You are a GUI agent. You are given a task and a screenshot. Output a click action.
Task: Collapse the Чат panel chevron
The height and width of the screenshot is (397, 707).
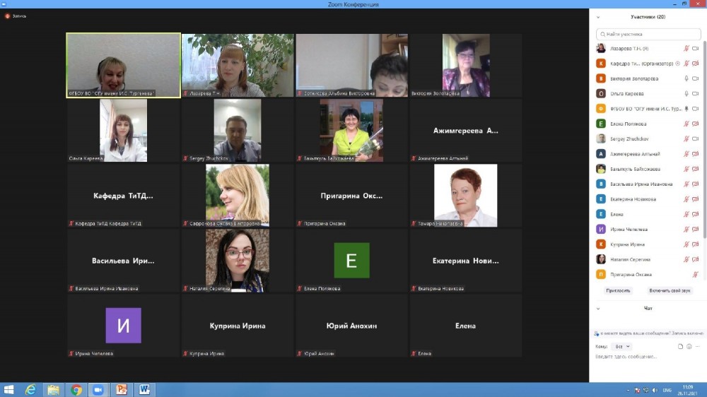point(598,308)
